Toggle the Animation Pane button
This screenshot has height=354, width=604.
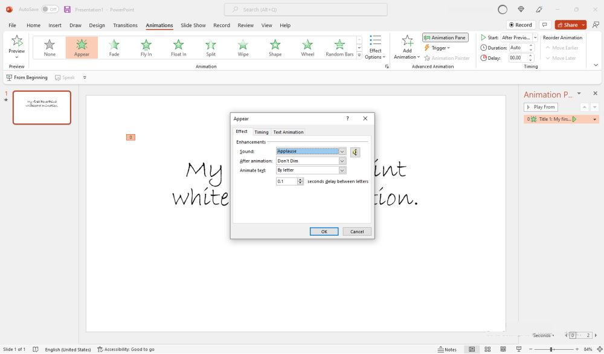tap(445, 37)
